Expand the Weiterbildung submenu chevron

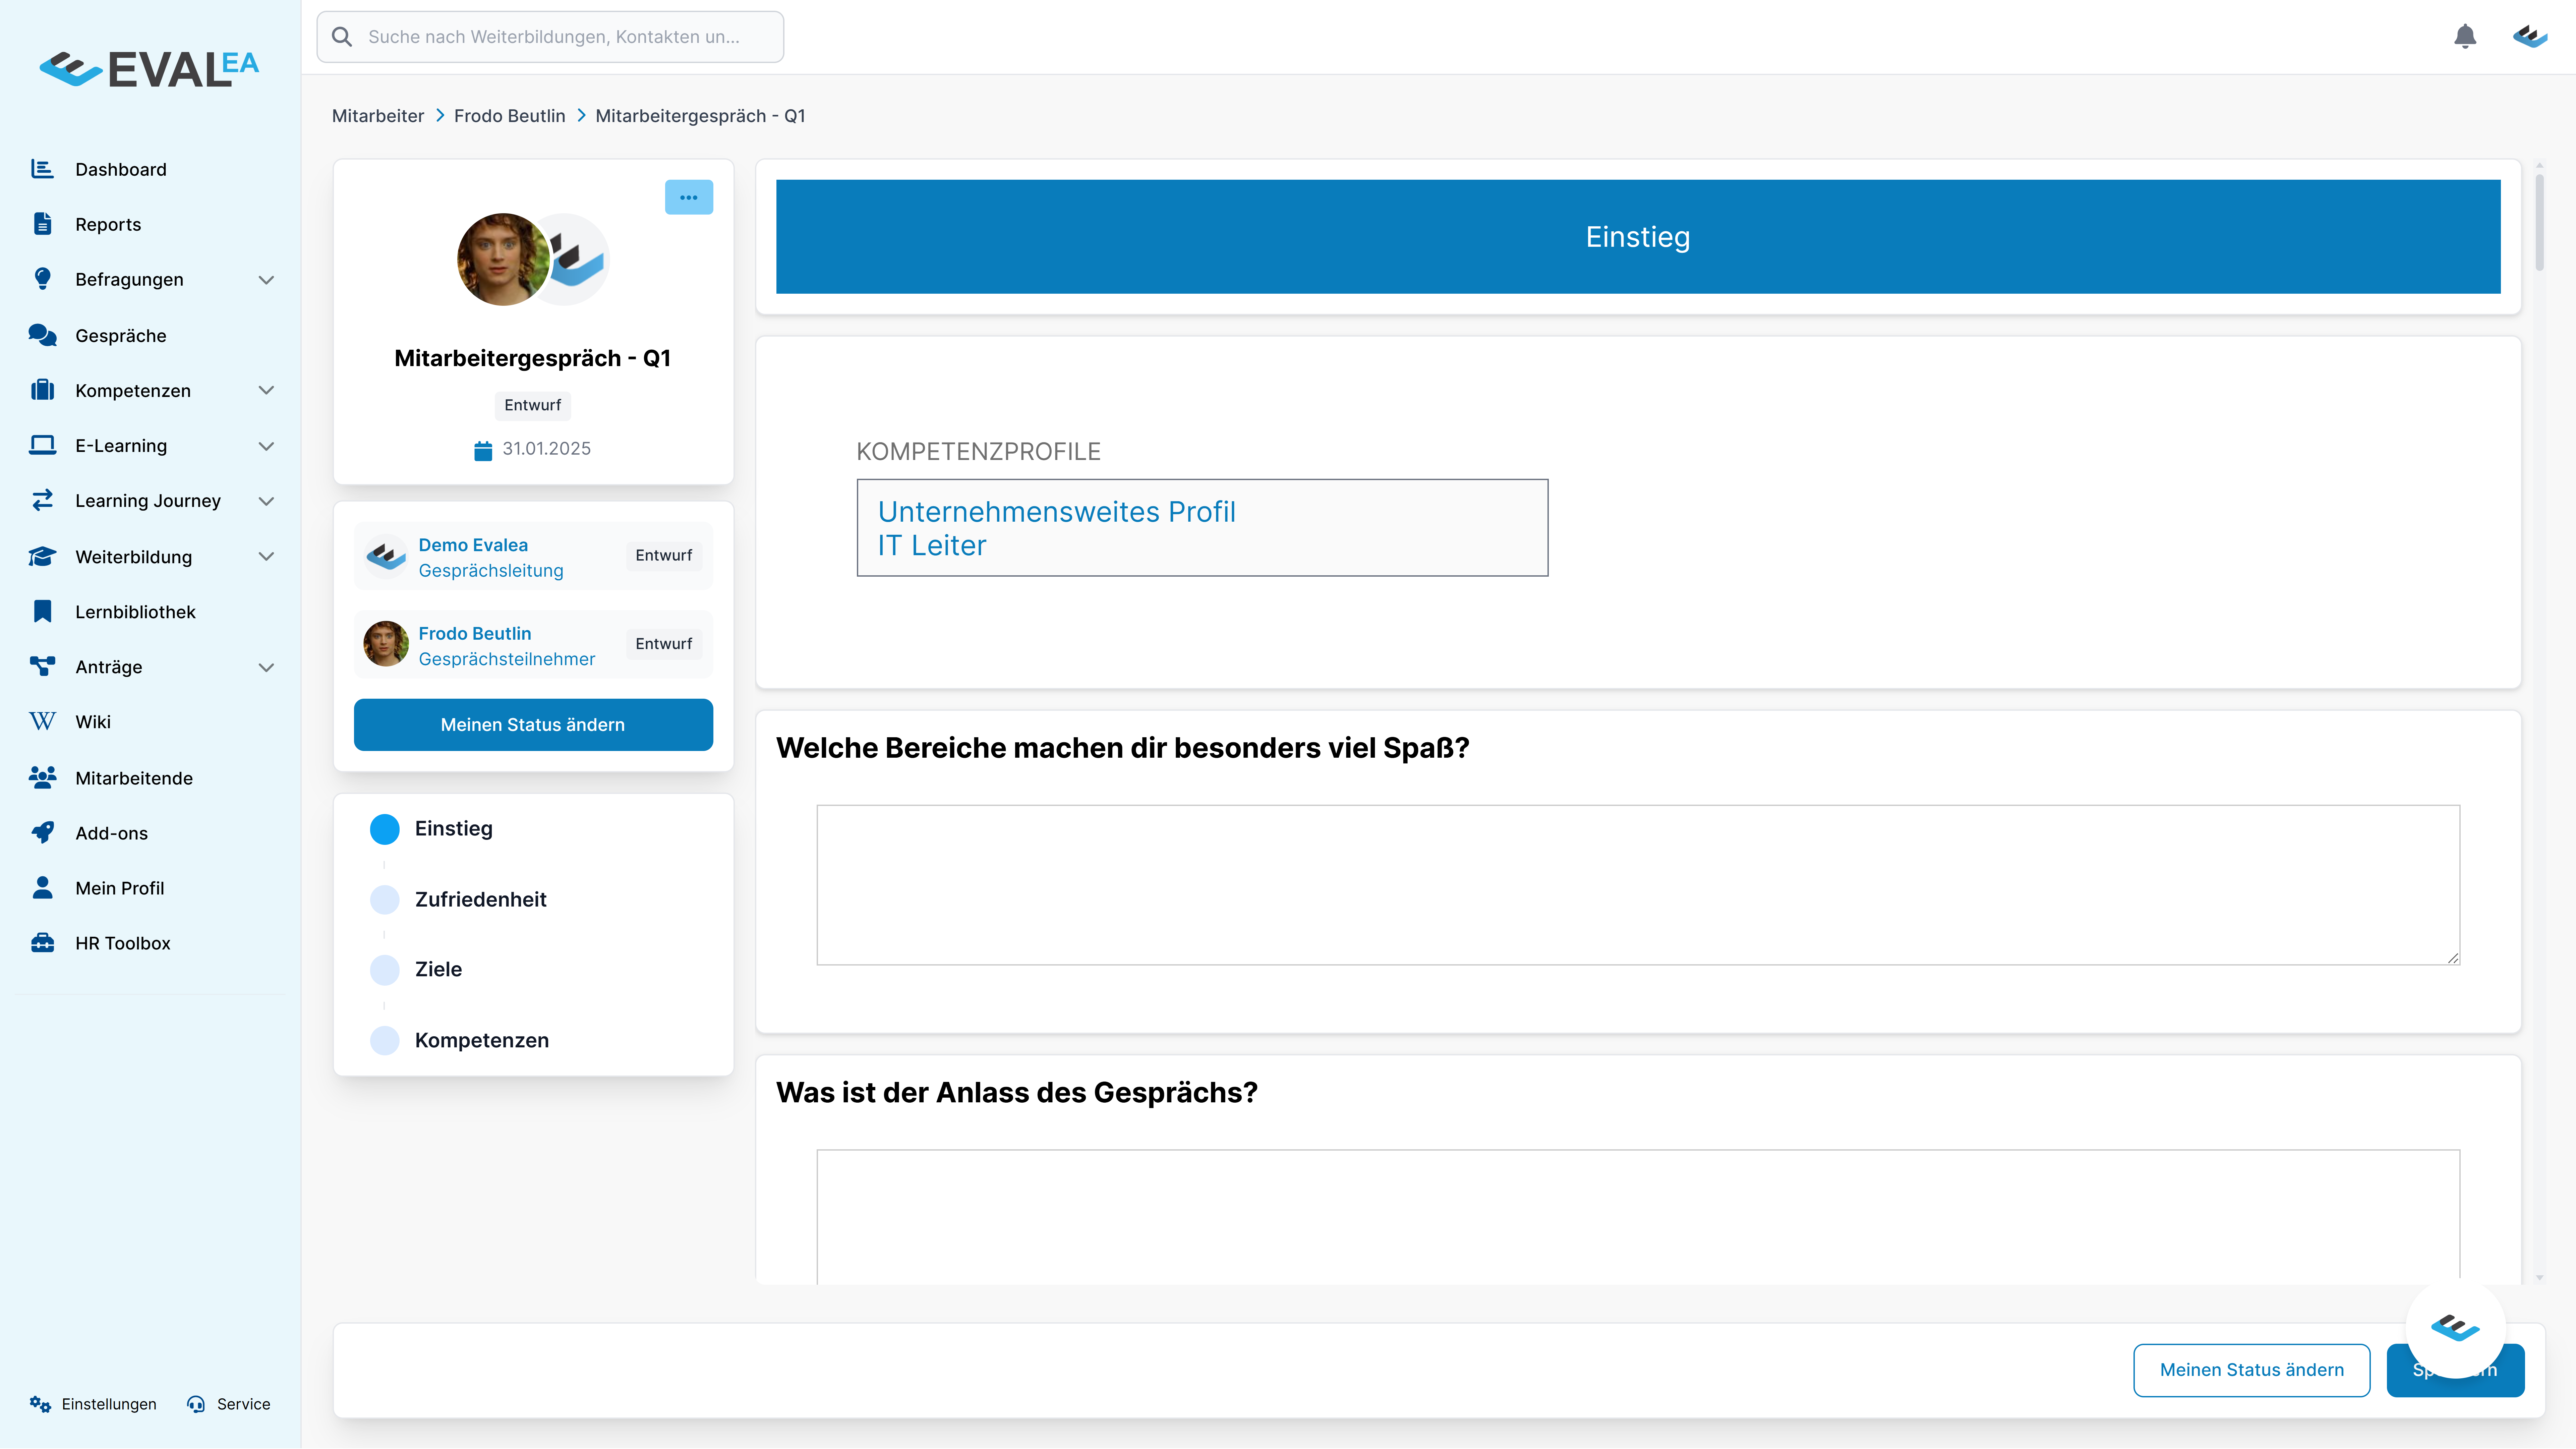point(266,556)
